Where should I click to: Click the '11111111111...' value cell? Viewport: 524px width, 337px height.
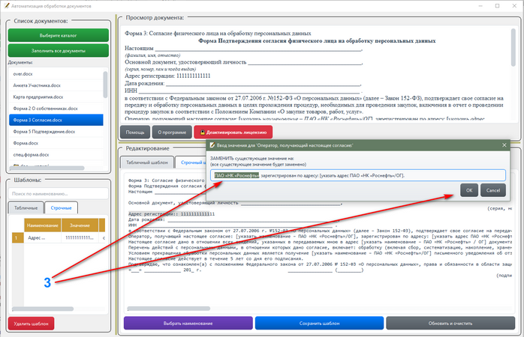[80, 237]
